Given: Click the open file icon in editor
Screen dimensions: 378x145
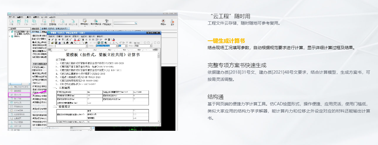Looking at the screenshot, I should tap(52, 43).
